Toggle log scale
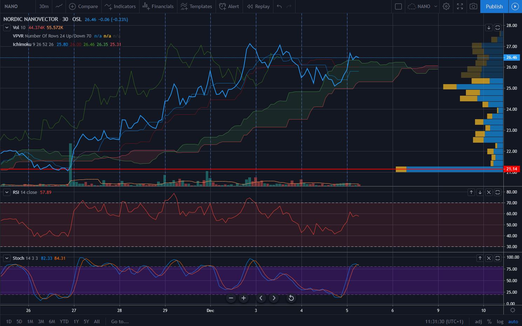The width and height of the screenshot is (522, 326). point(500,321)
